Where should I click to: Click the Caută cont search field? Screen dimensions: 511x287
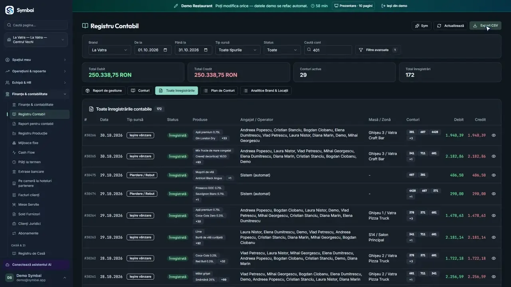[328, 50]
